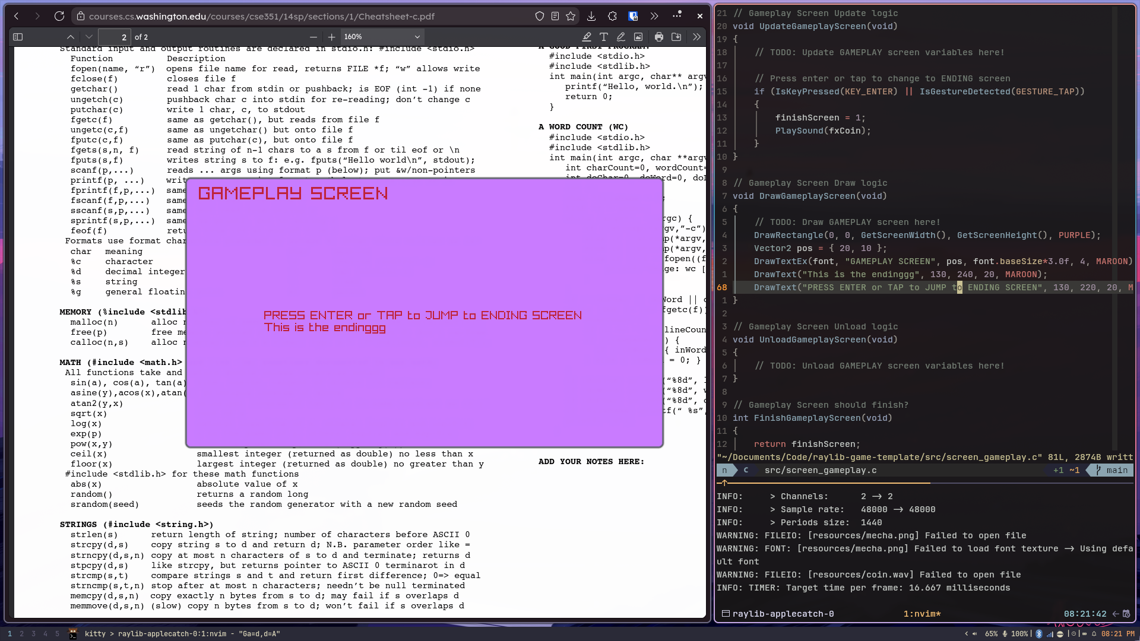
Task: Click 'A WORD COUNT (WC)' heading in PDF
Action: pos(583,126)
